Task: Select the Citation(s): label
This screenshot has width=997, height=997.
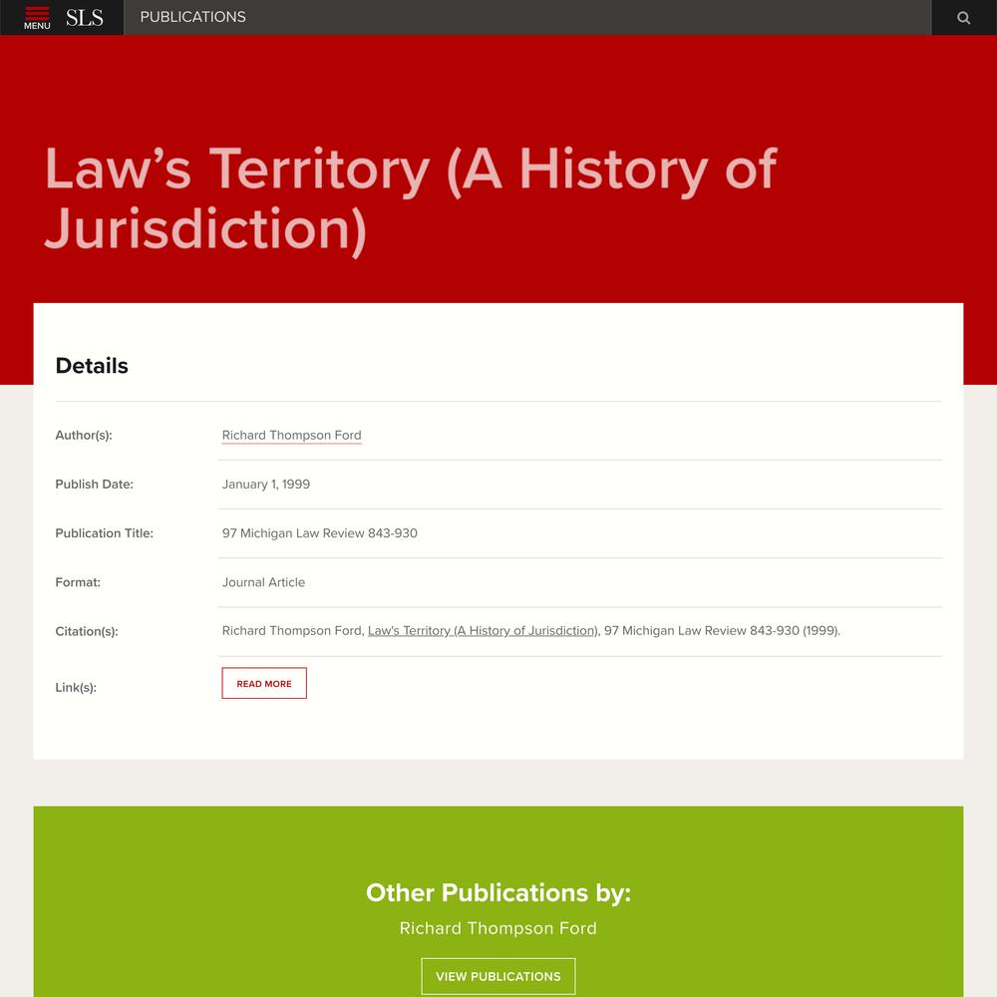Action: (x=87, y=631)
